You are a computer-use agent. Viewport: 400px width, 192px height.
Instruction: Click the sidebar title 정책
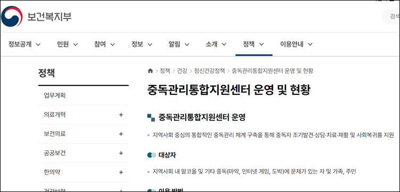[46, 73]
